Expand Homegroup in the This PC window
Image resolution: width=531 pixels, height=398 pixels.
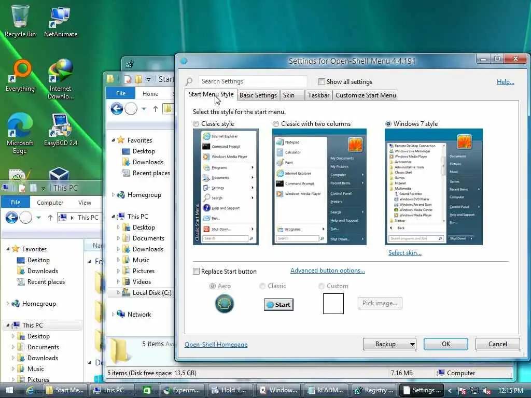click(x=8, y=304)
